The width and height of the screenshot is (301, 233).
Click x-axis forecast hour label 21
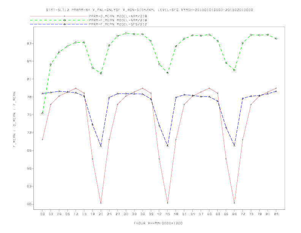pyautogui.click(x=101, y=214)
